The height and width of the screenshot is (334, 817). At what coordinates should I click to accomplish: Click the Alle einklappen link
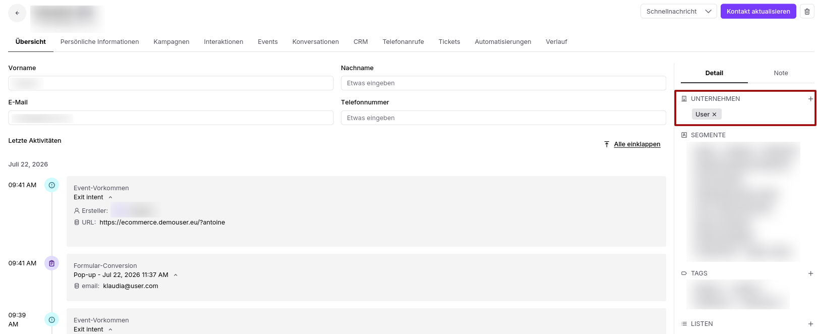coord(637,144)
